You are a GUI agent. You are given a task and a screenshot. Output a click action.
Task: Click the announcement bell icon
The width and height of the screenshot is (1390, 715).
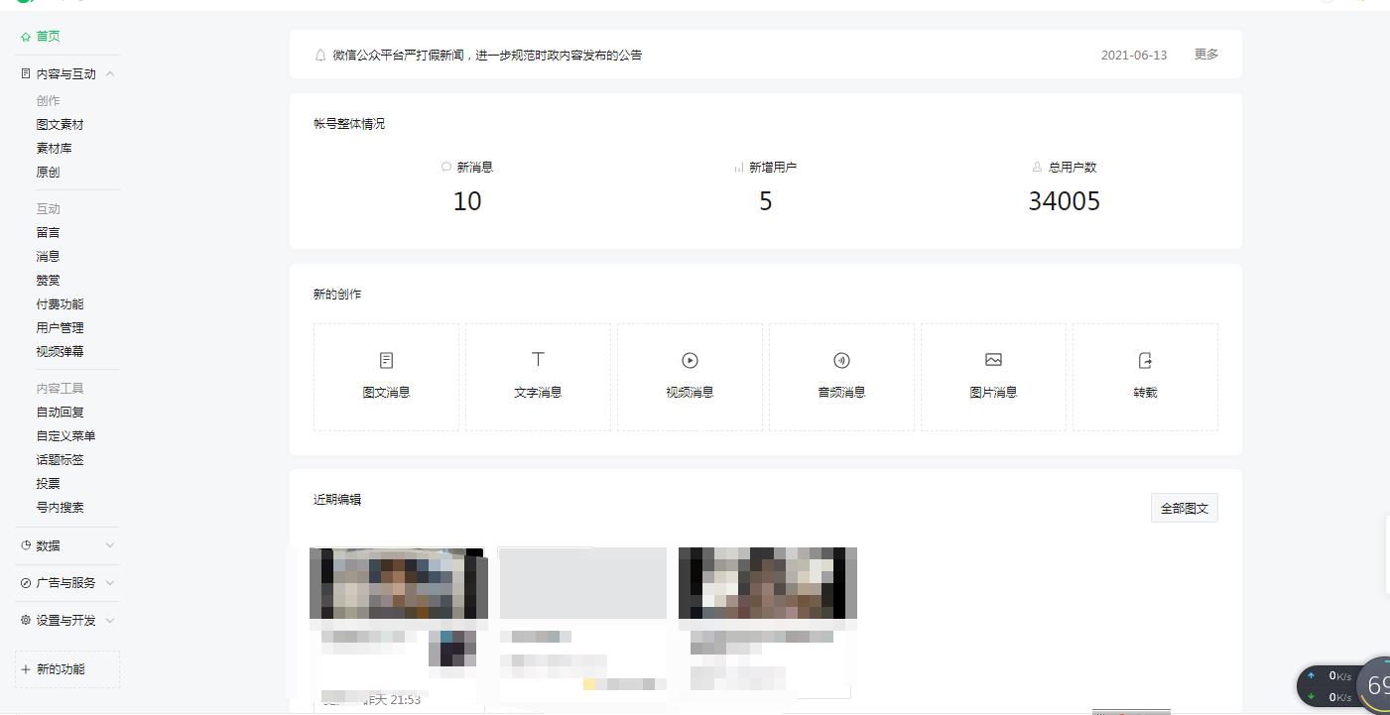coord(320,56)
